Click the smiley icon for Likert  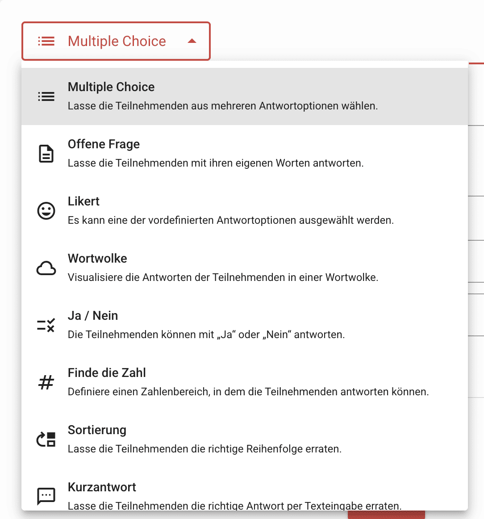point(46,211)
